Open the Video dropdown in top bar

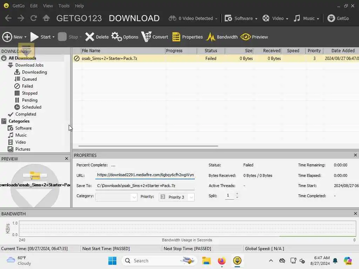click(287, 19)
